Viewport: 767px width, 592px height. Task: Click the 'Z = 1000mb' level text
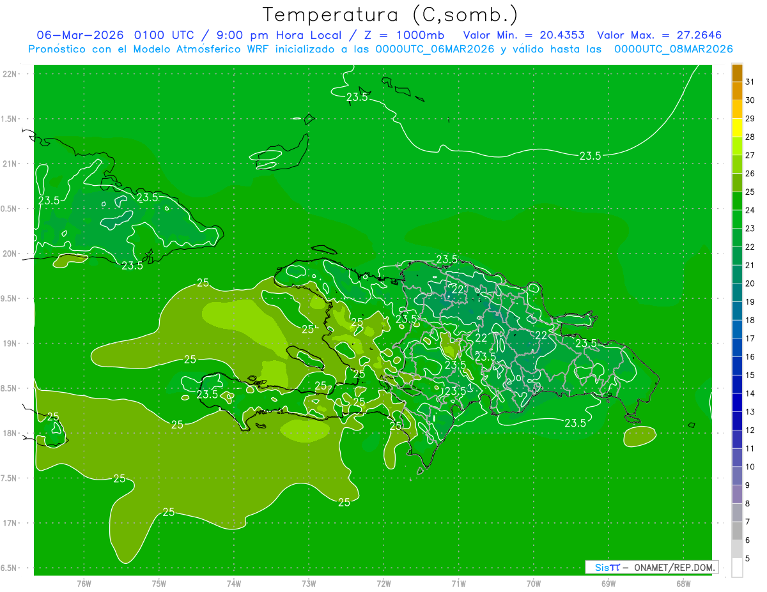403,35
